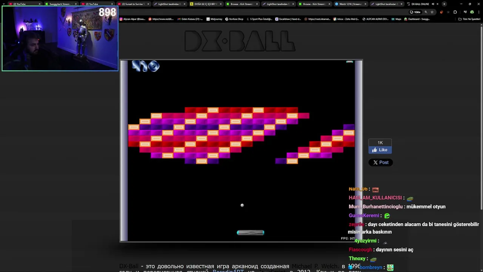This screenshot has height=272, width=483.
Task: Open the Excalidraw bookmark
Action: (288, 19)
